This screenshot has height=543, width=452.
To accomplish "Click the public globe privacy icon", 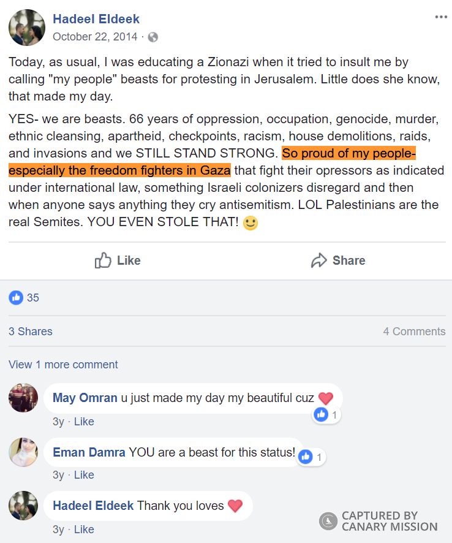I will [x=153, y=37].
